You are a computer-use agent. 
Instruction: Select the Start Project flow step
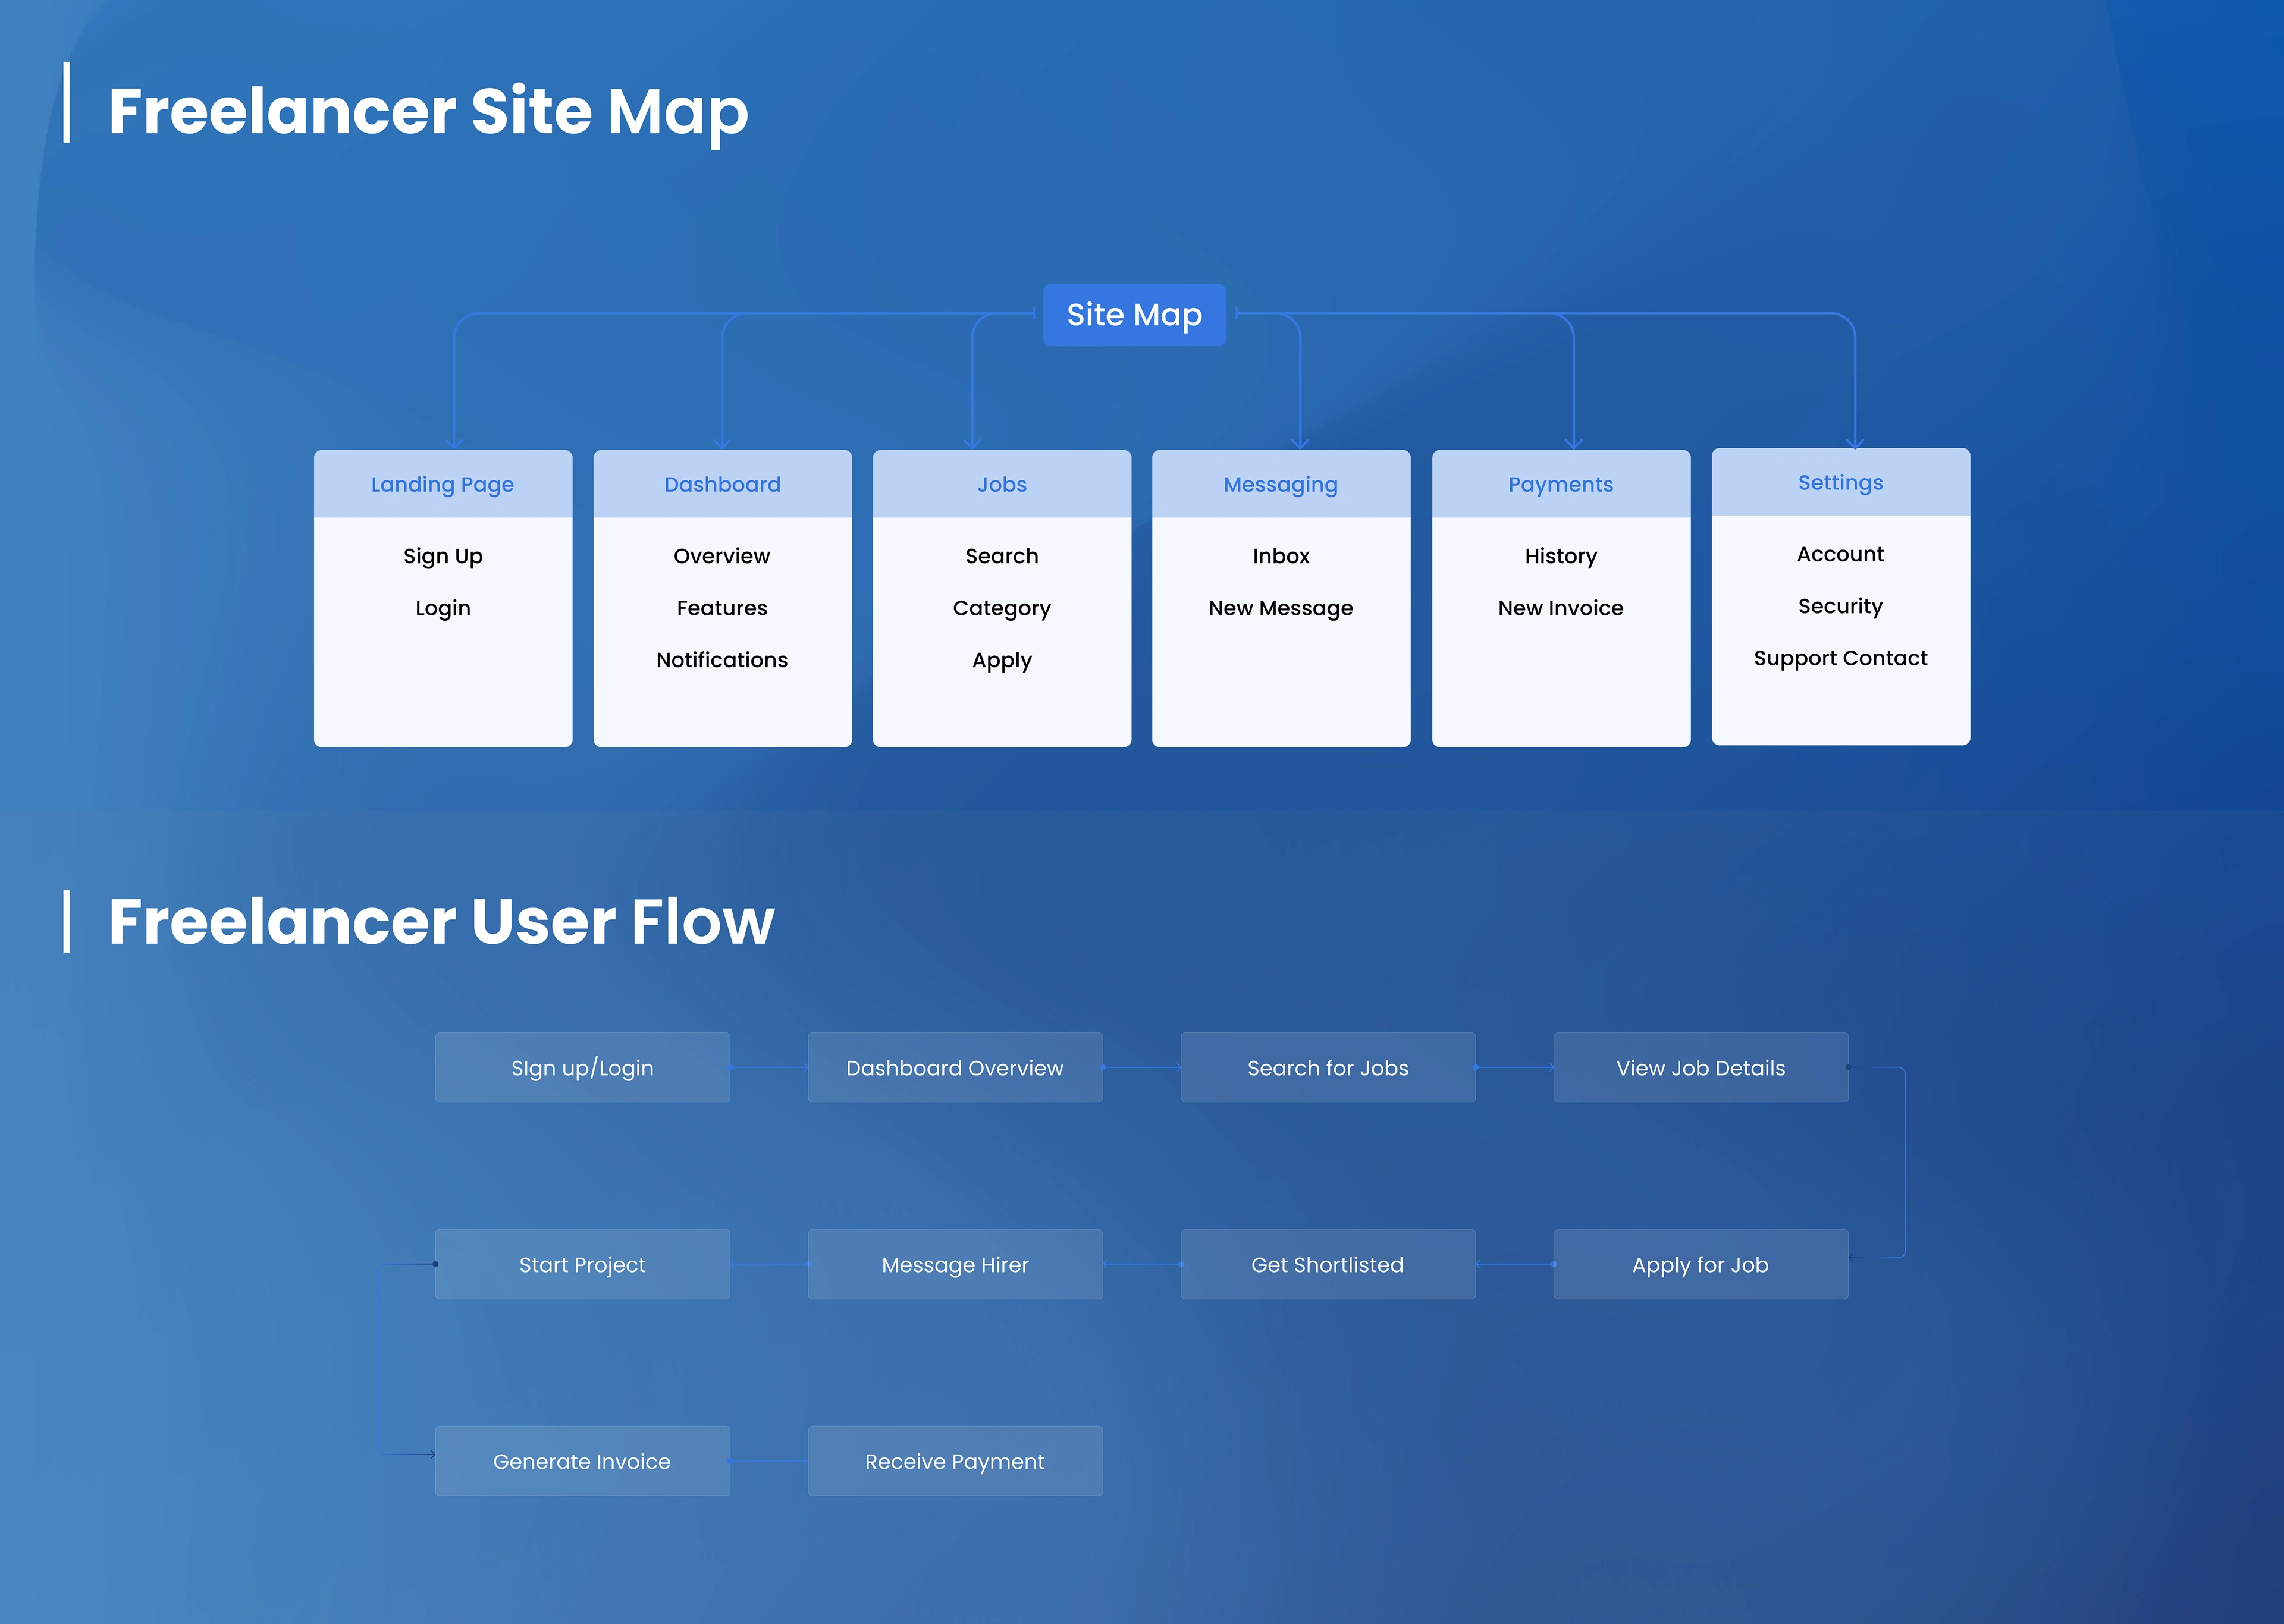[583, 1264]
